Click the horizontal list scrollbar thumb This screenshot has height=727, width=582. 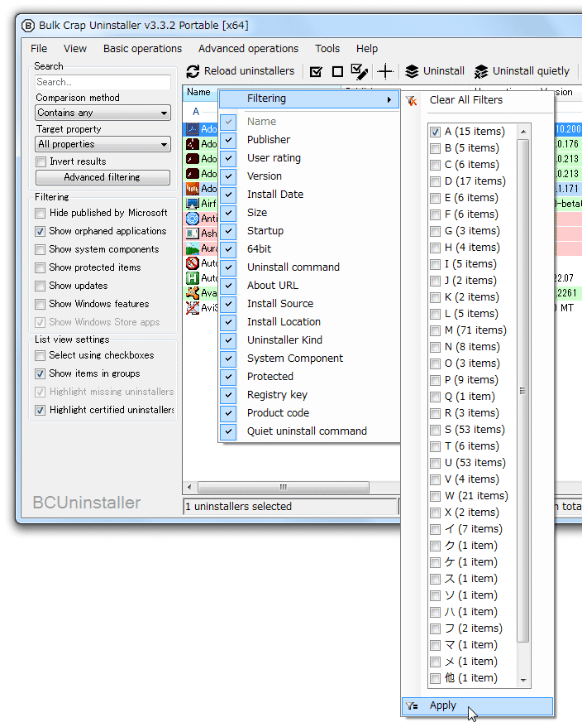[x=284, y=488]
